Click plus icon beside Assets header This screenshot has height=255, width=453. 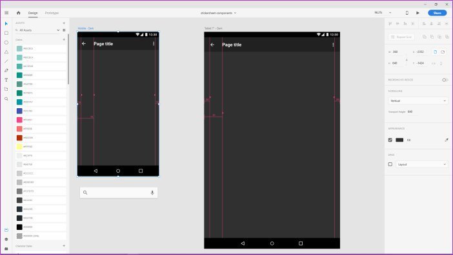[64, 23]
